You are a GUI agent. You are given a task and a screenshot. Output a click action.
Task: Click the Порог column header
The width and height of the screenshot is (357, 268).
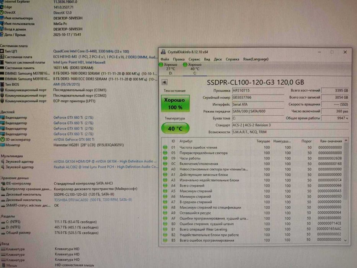point(306,141)
